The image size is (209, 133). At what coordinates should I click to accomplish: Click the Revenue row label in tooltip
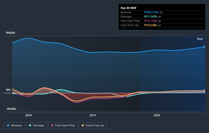coord(126,12)
